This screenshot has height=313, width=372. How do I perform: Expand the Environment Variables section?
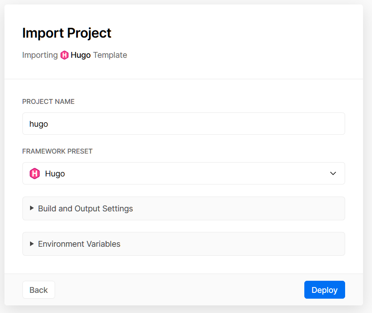[184, 244]
